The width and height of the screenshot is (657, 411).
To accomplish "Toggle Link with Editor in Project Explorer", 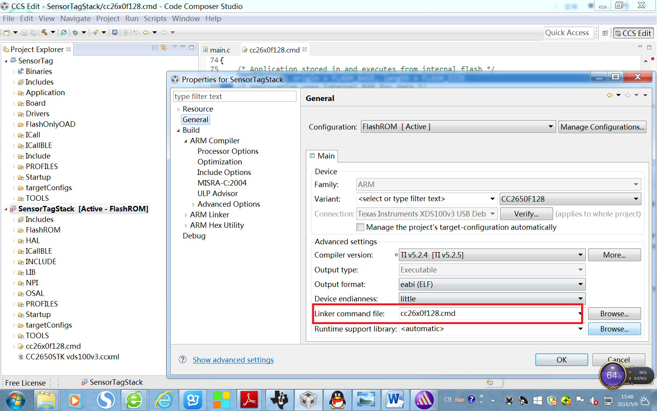I will (164, 48).
